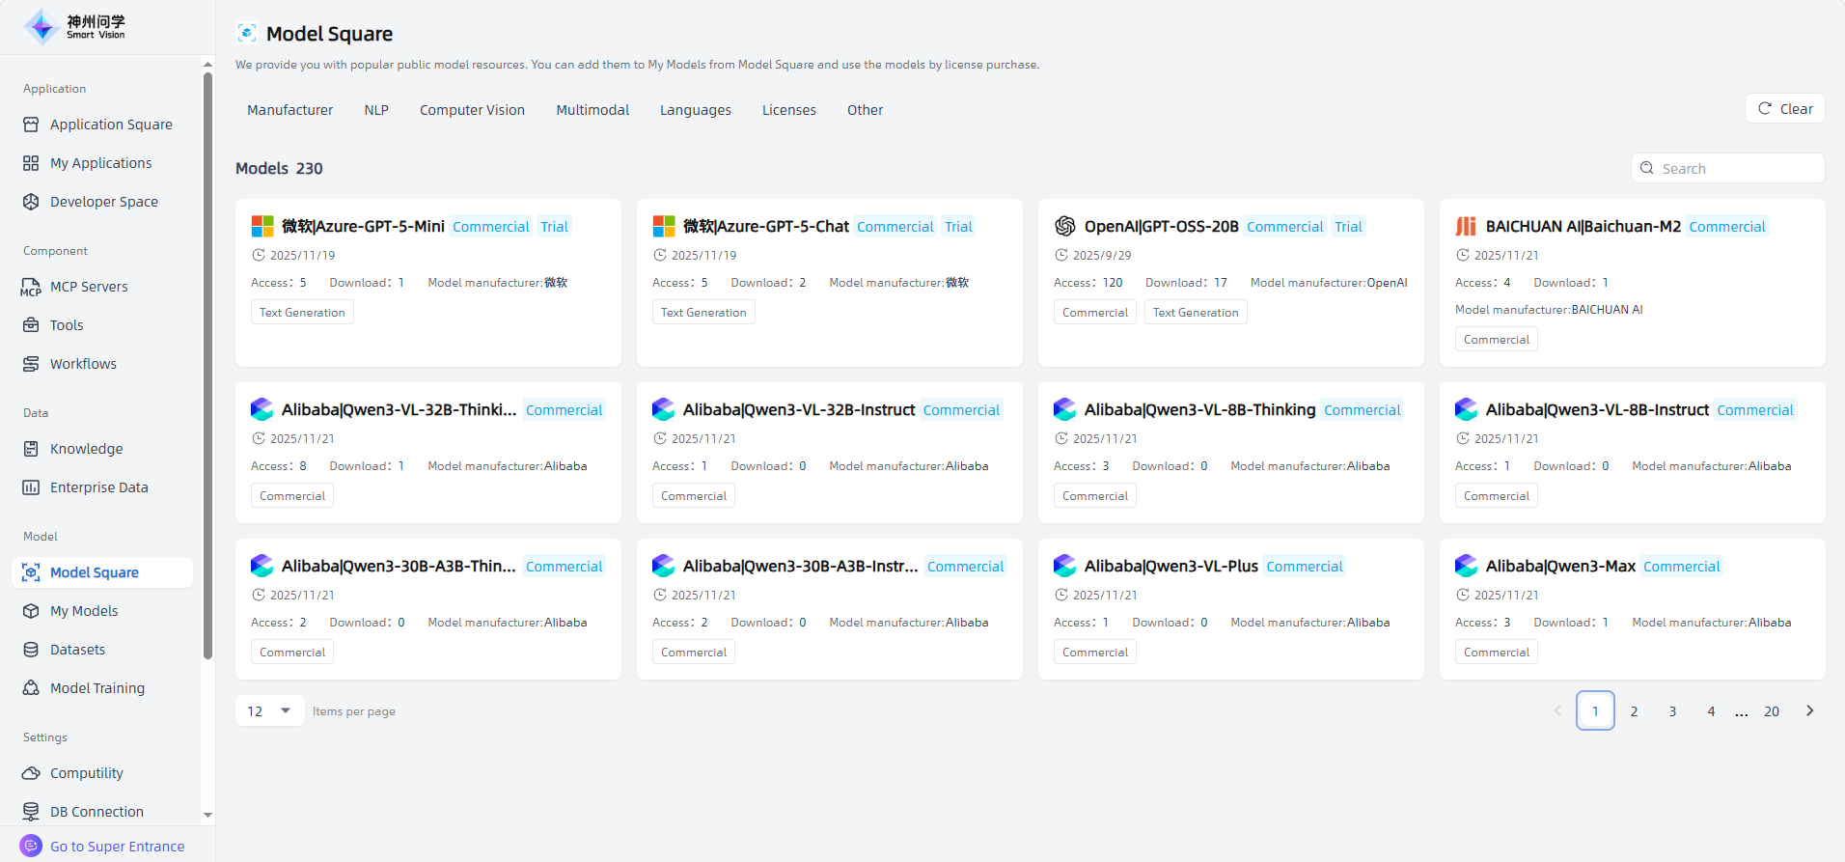
Task: Go to Developer Space
Action: pos(103,202)
